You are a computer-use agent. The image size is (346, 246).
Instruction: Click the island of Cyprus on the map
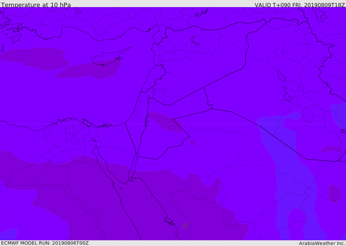pos(109,58)
